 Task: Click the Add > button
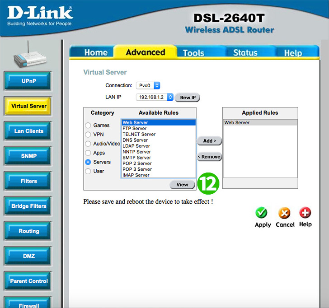209,141
